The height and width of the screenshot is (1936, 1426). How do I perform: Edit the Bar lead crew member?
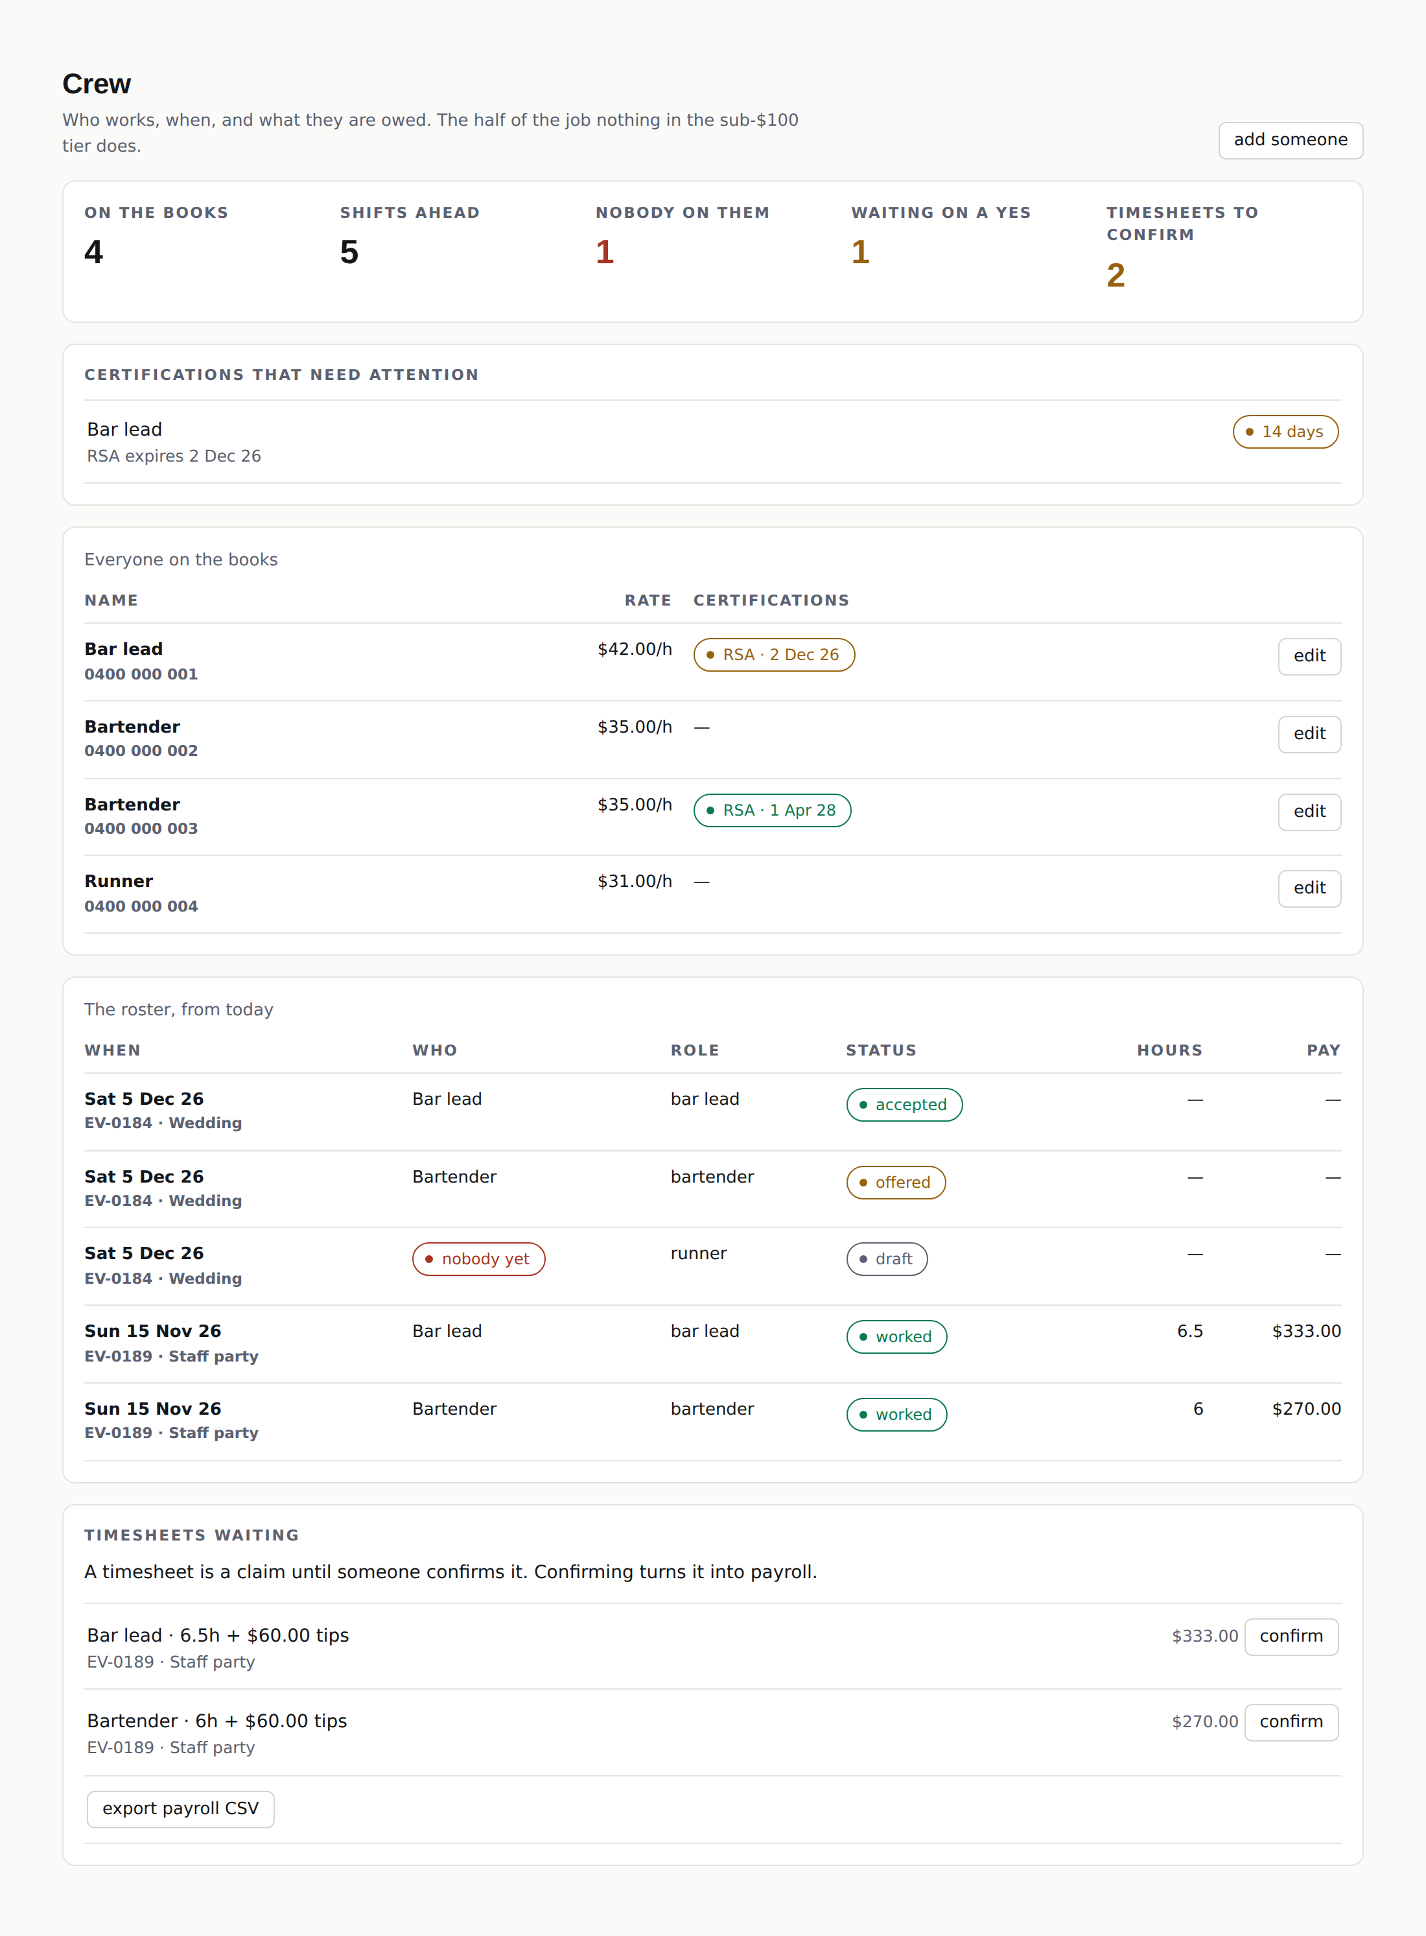click(x=1309, y=656)
